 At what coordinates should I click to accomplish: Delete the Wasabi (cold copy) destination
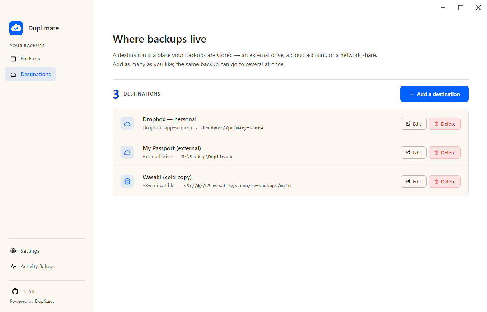pyautogui.click(x=444, y=181)
